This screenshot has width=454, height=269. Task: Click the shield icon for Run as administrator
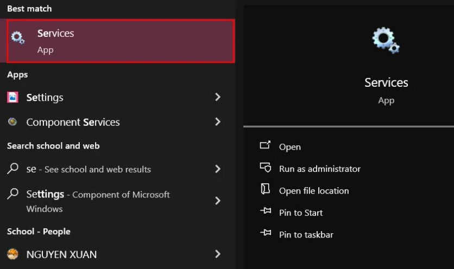click(265, 168)
